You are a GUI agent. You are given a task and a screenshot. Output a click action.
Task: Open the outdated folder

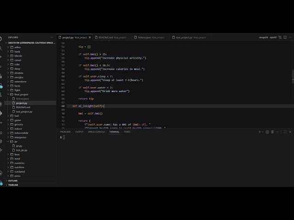tap(19, 171)
